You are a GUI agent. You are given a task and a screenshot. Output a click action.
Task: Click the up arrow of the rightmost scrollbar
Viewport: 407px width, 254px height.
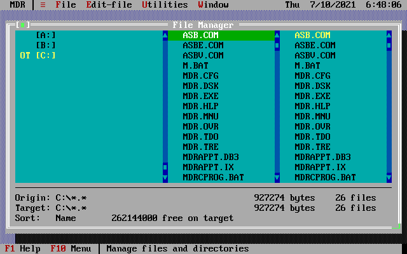(389, 35)
